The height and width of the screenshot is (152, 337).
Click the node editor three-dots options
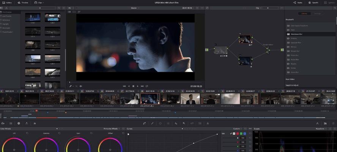282,8
